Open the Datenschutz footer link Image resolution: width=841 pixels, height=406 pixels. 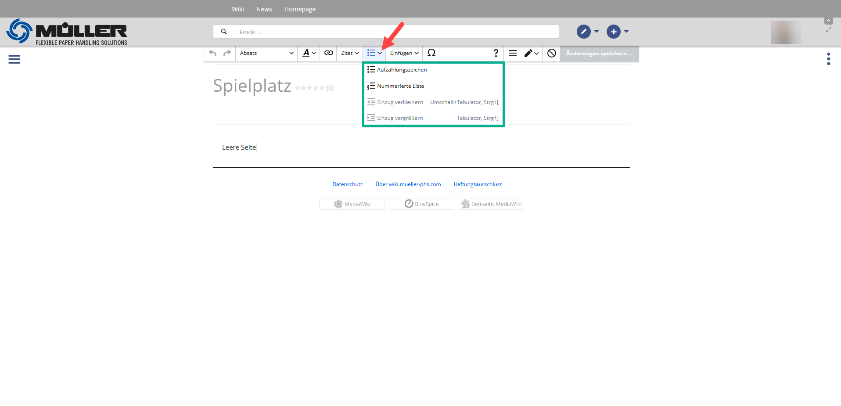click(347, 184)
